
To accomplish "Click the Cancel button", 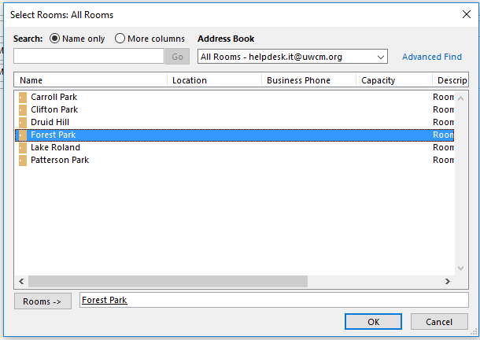I will click(x=439, y=321).
